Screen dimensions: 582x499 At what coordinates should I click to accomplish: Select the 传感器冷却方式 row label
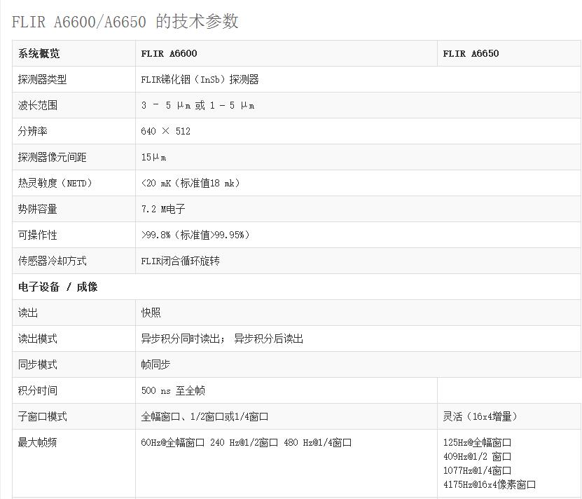coord(52,261)
